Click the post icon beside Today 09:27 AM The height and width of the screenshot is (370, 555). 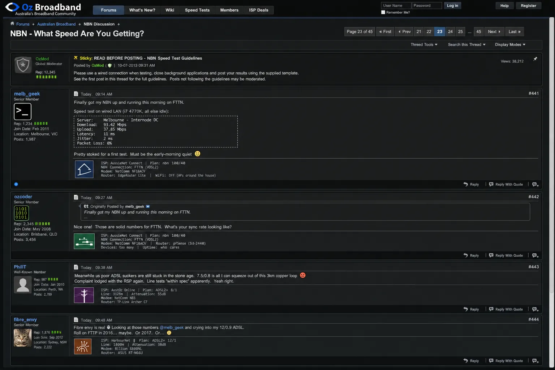click(x=76, y=197)
